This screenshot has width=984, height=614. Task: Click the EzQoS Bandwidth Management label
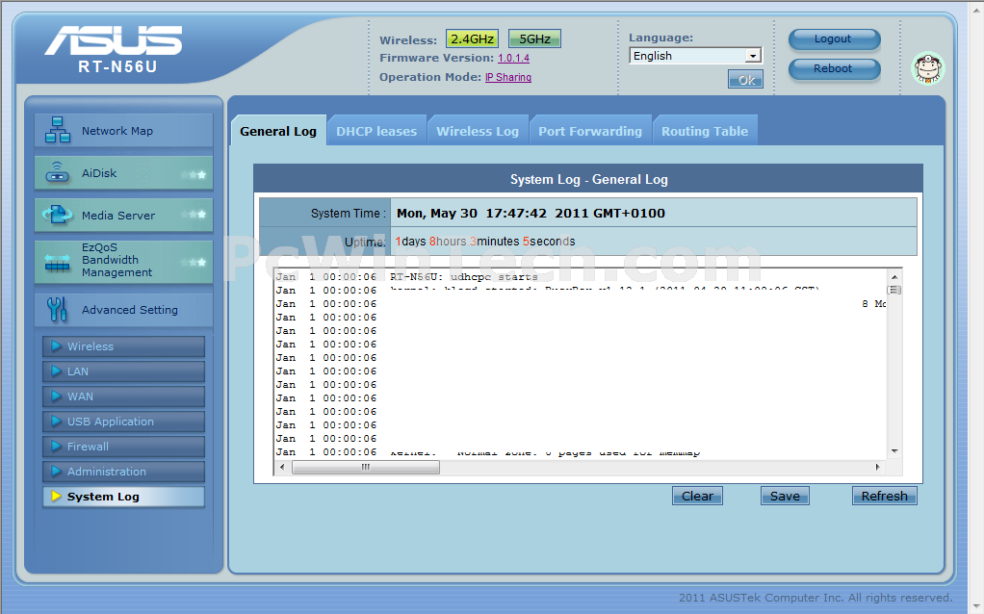117,260
